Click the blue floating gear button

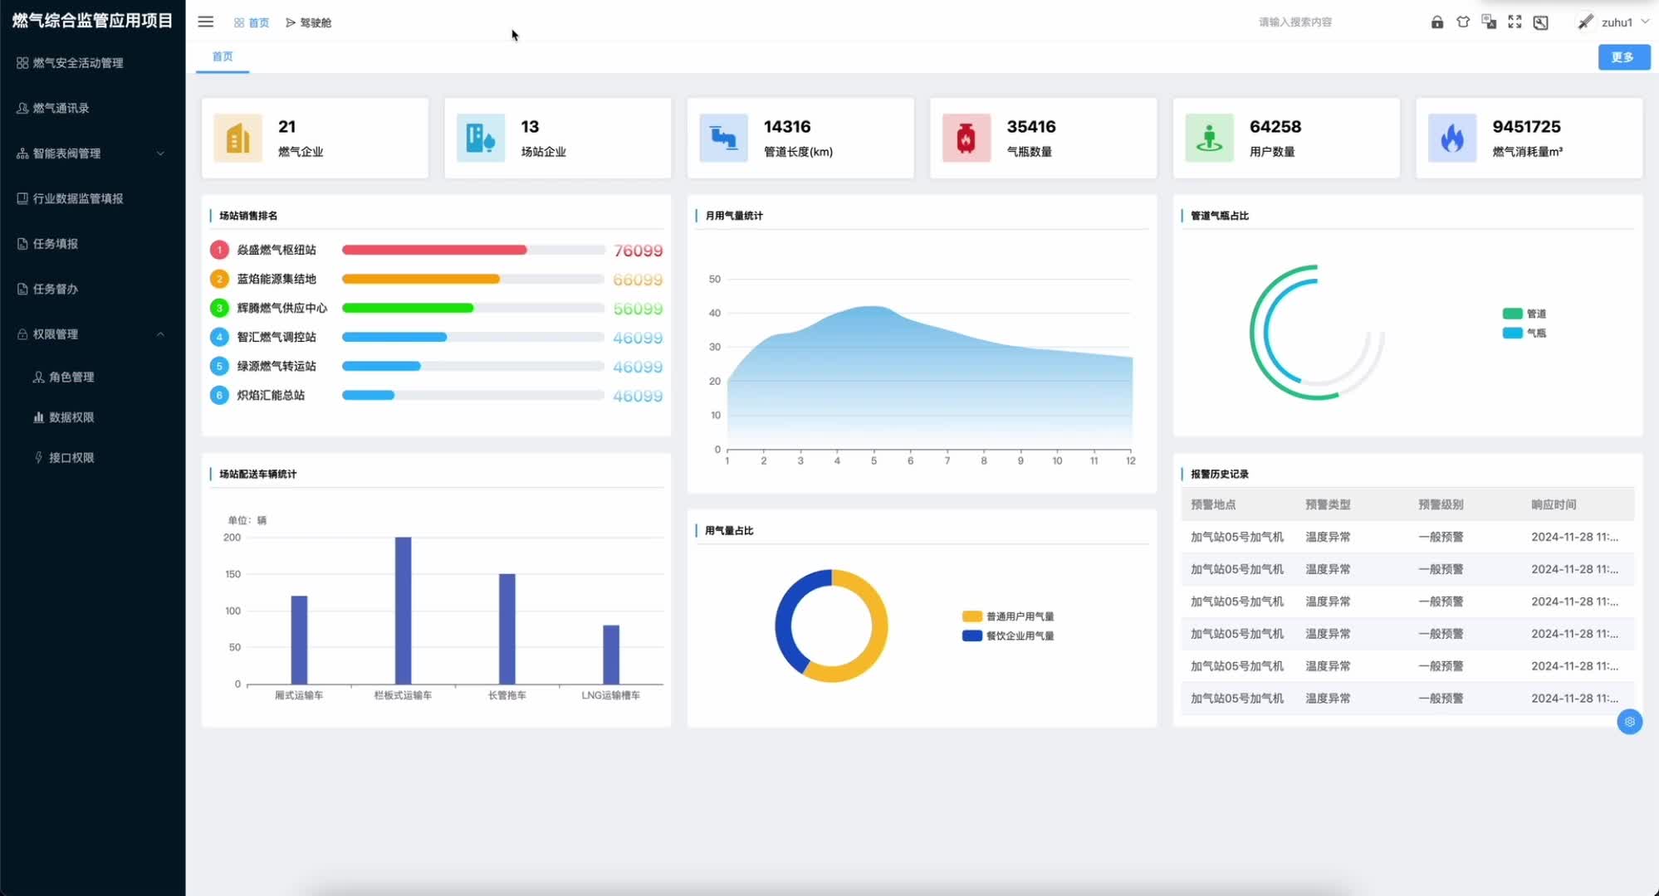pos(1629,722)
